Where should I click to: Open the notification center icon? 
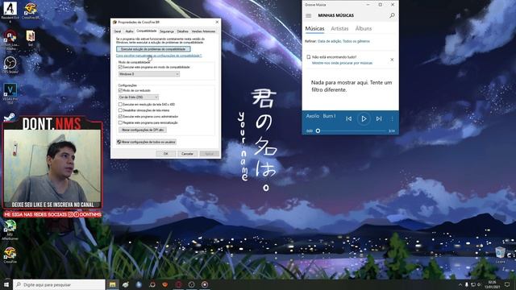[x=507, y=284]
